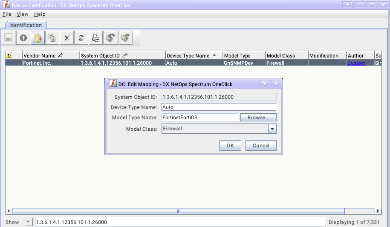The image size is (390, 227).
Task: Click the Firewall cell in table row
Action: click(x=287, y=63)
